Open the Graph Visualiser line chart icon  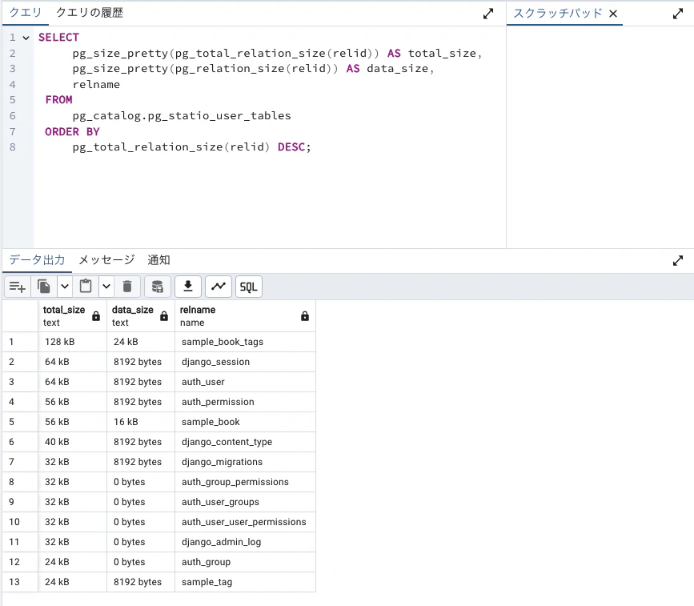[219, 287]
